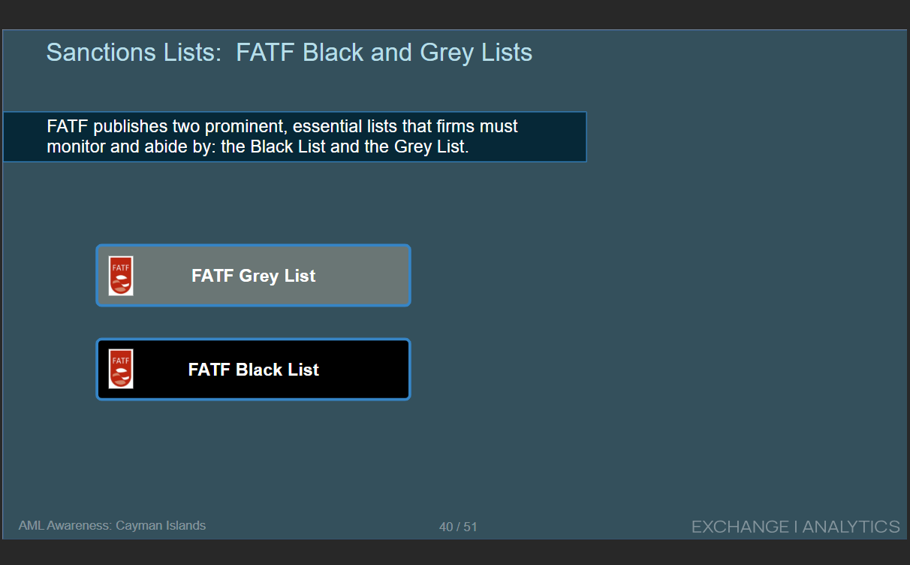Image resolution: width=910 pixels, height=565 pixels.
Task: Click the dark bar above the slide
Action: point(455,14)
